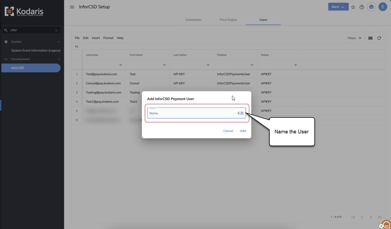This screenshot has height=229, width=391.
Task: Go to previous page of results
Action: pyautogui.click(x=362, y=217)
